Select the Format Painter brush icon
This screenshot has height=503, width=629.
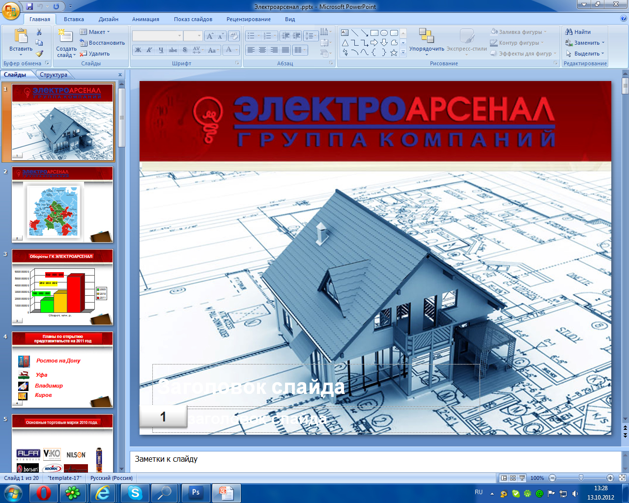coord(39,54)
